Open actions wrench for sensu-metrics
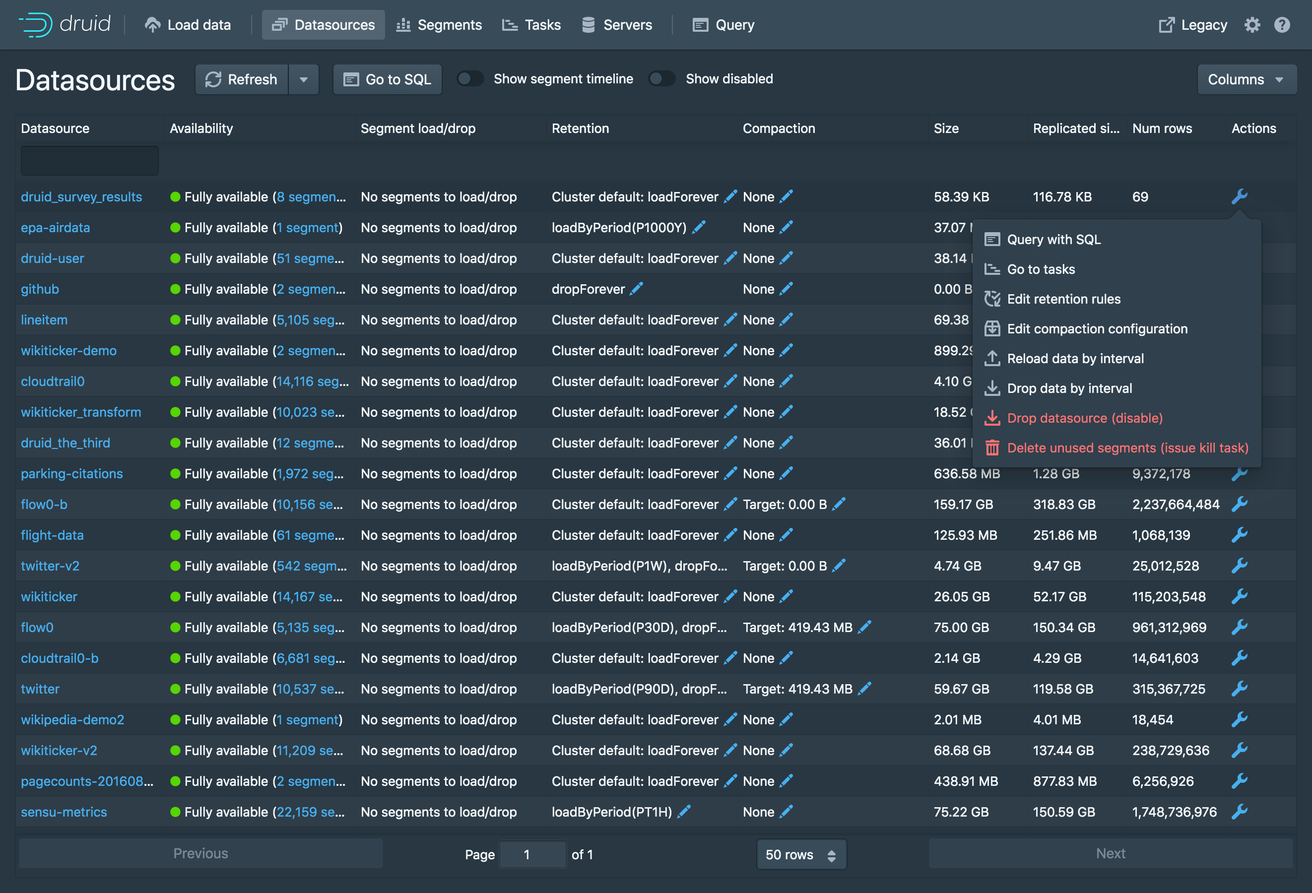The image size is (1312, 893). (x=1239, y=811)
